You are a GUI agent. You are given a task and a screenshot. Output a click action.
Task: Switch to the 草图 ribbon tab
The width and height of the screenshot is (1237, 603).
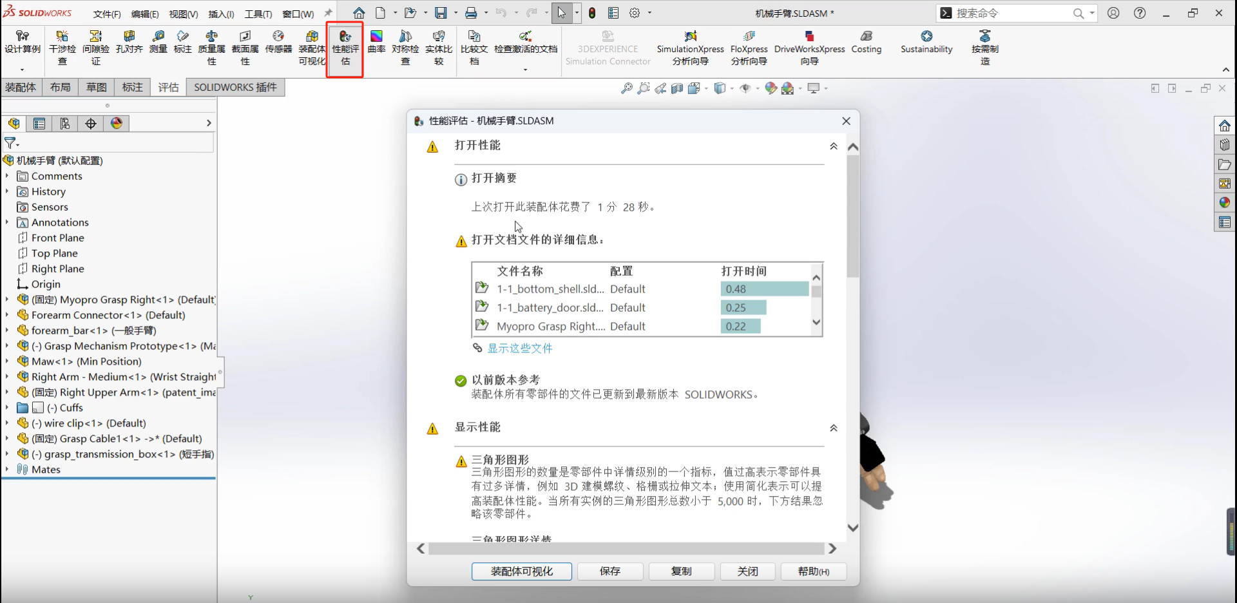[97, 87]
